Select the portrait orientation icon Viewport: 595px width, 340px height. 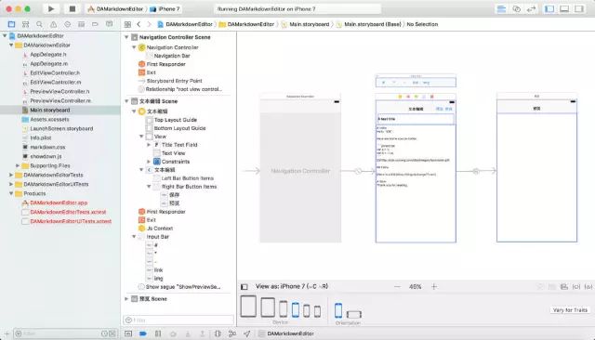click(x=338, y=310)
